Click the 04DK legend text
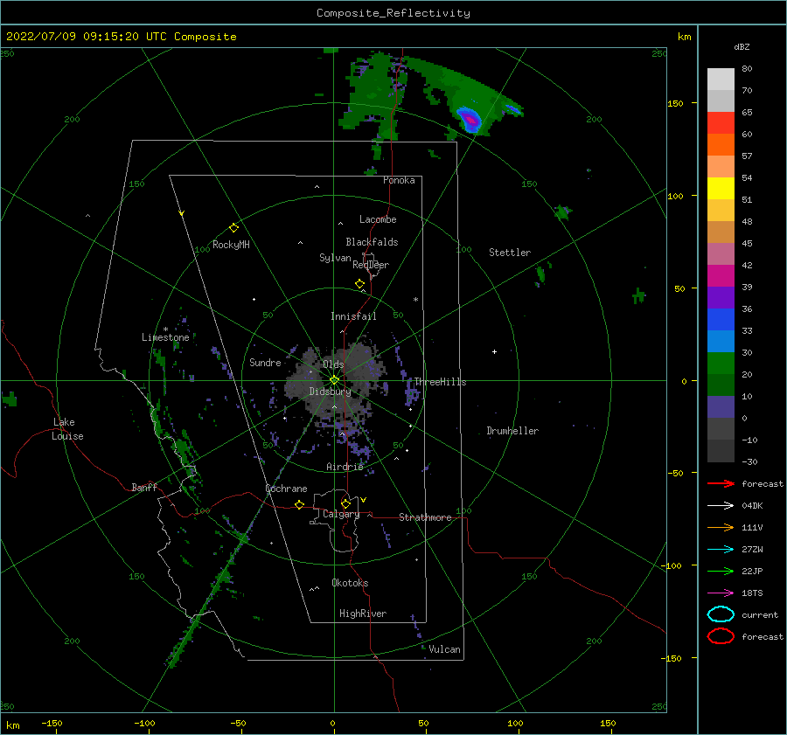The image size is (787, 735). [x=752, y=506]
